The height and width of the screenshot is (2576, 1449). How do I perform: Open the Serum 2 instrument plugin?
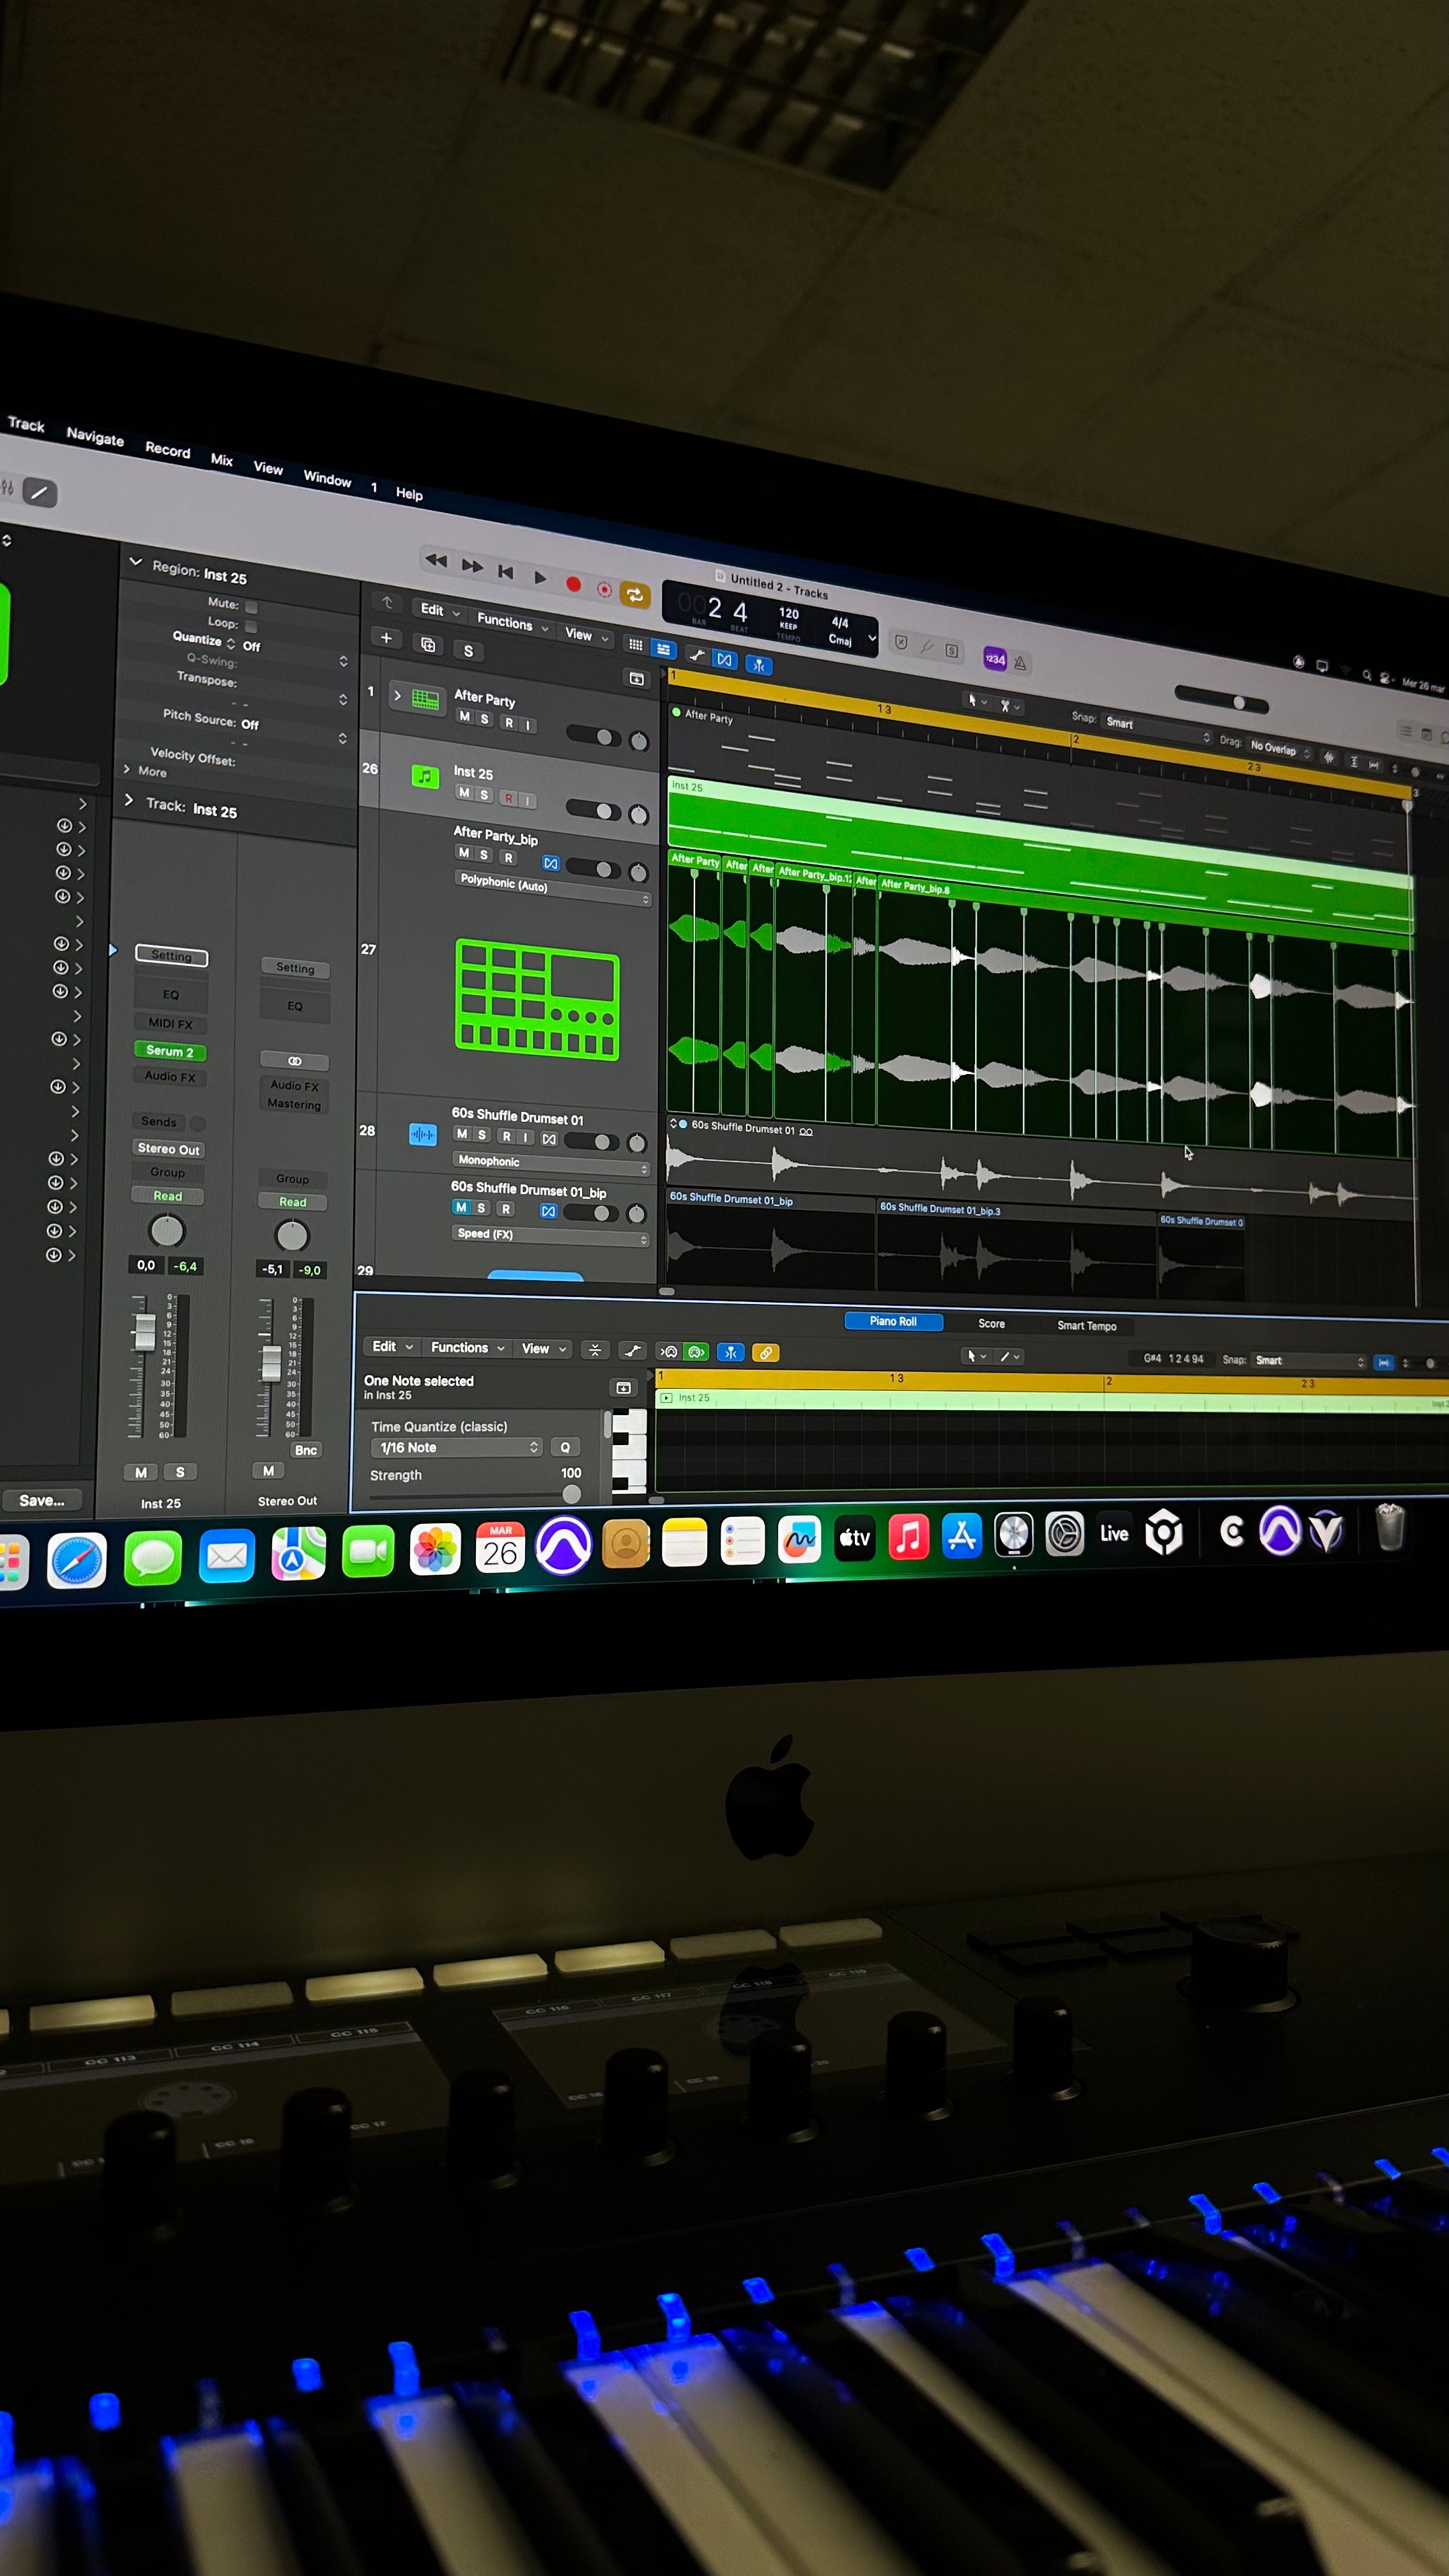point(169,1051)
